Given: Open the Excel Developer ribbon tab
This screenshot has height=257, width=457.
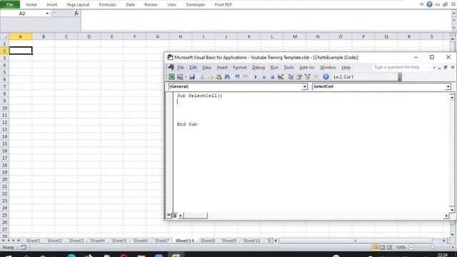Looking at the screenshot, I should point(196,5).
